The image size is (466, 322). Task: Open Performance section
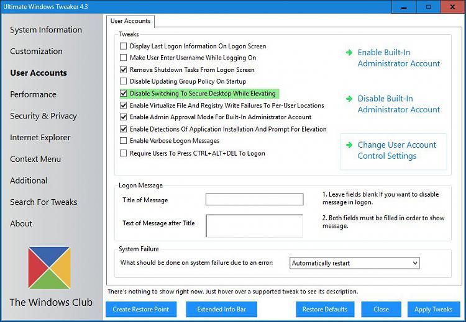click(33, 94)
